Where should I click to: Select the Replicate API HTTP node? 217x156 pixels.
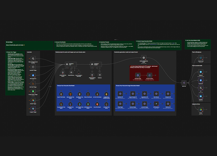click(x=120, y=94)
